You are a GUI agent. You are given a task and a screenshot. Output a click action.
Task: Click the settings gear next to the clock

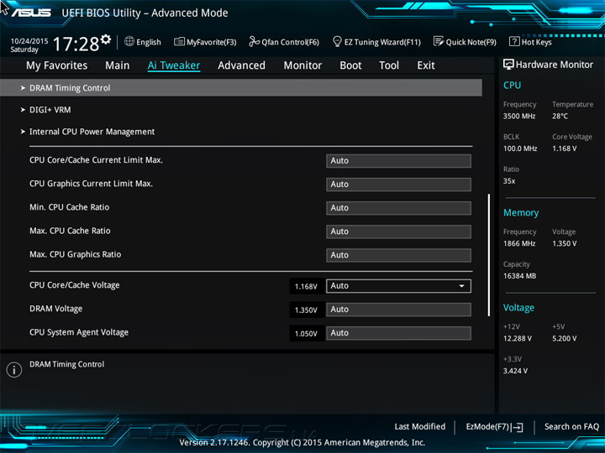pos(106,39)
